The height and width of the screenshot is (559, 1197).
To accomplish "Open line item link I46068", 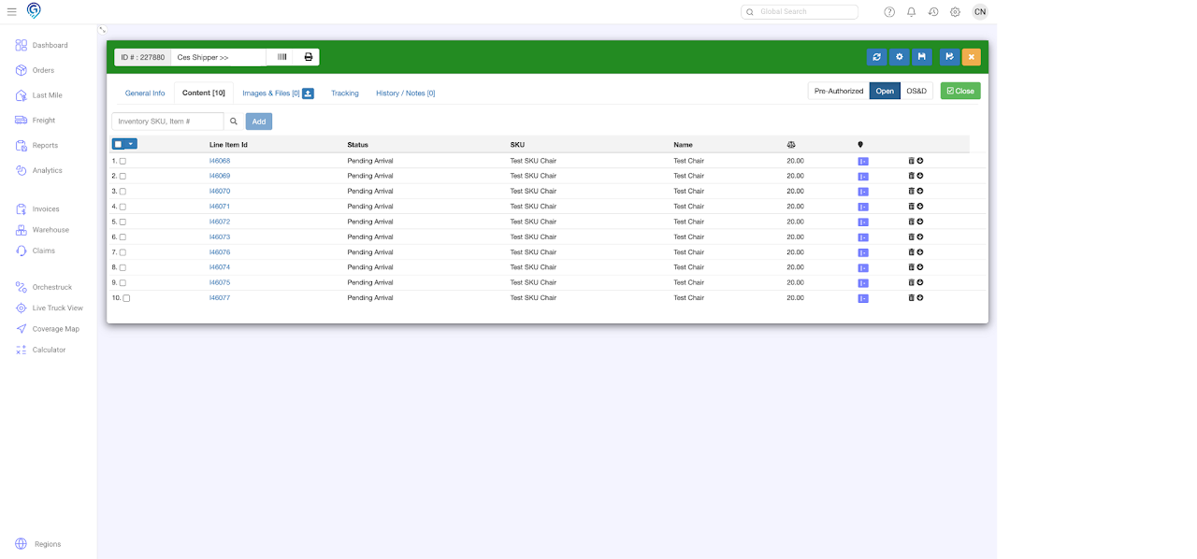I will [x=220, y=161].
